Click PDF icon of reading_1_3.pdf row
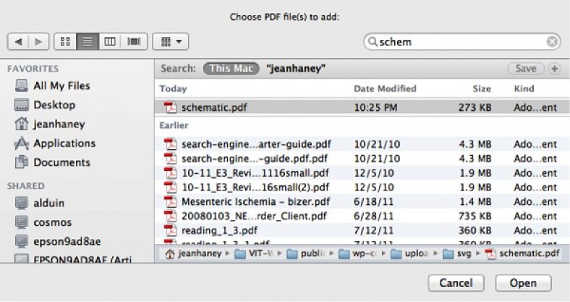The height and width of the screenshot is (302, 570). coord(170,230)
